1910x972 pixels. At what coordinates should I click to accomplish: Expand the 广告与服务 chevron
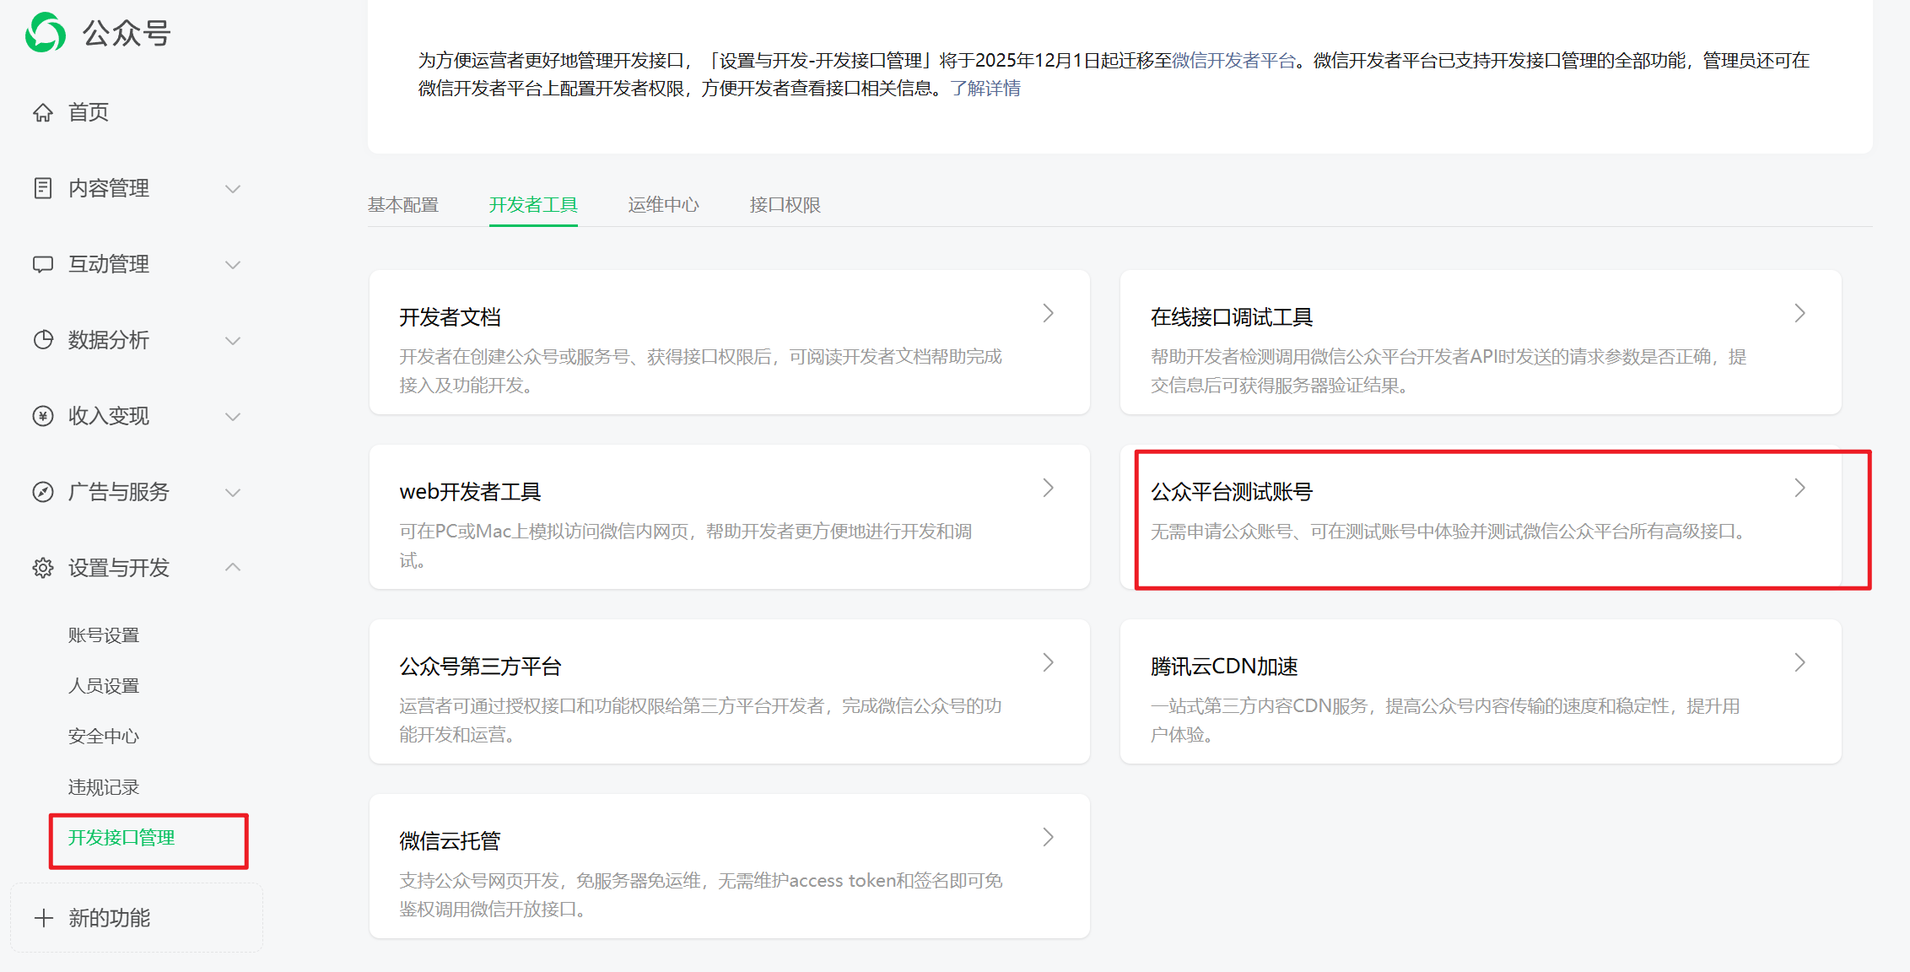[x=233, y=493]
